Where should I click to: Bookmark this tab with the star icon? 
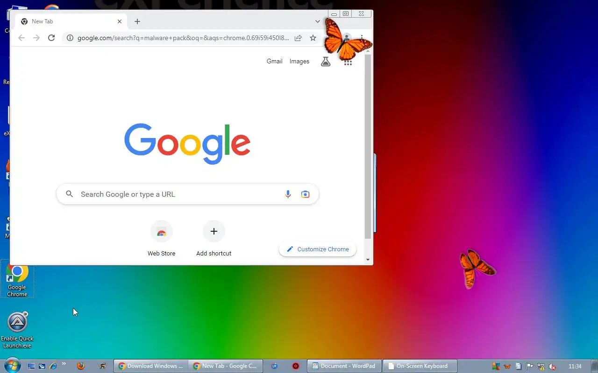pos(313,38)
